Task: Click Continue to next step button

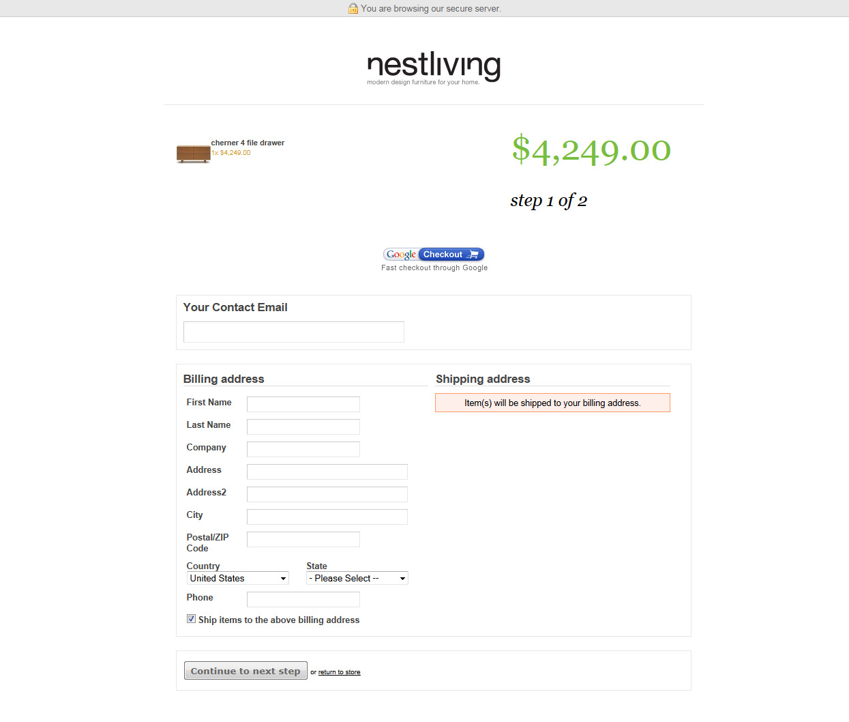Action: (245, 671)
